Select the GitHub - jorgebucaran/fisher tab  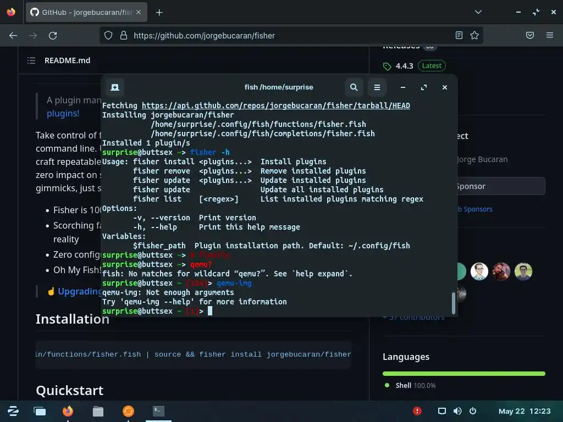click(86, 12)
